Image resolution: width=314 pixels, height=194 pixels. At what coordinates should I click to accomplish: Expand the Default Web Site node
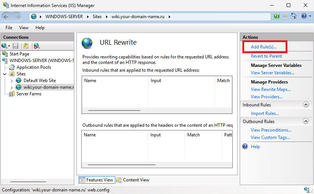pyautogui.click(x=11, y=81)
